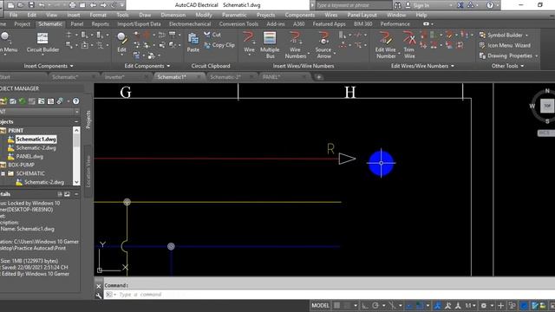Click the undo arrow in title bar

click(42, 5)
